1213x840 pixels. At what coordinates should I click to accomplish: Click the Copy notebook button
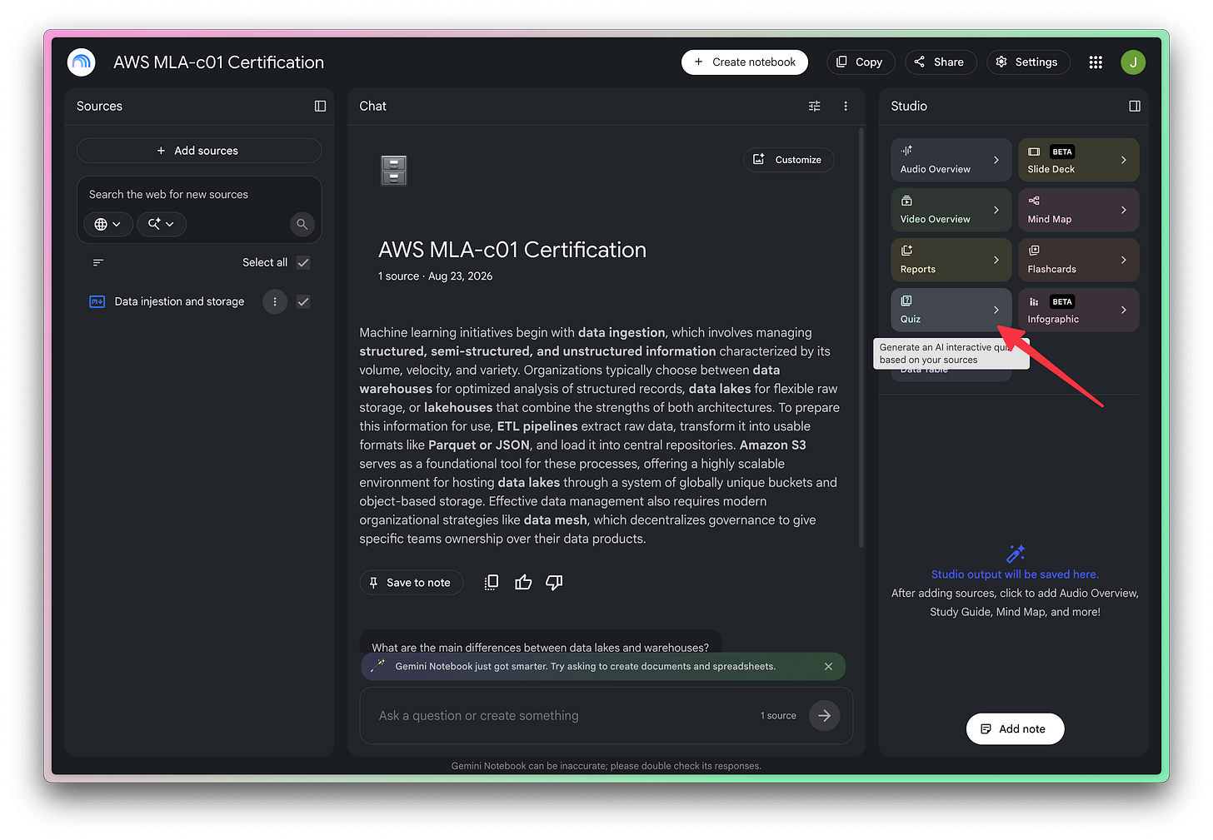pyautogui.click(x=861, y=62)
